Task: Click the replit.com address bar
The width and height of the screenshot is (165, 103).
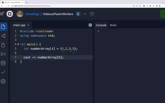Action: [32, 6]
